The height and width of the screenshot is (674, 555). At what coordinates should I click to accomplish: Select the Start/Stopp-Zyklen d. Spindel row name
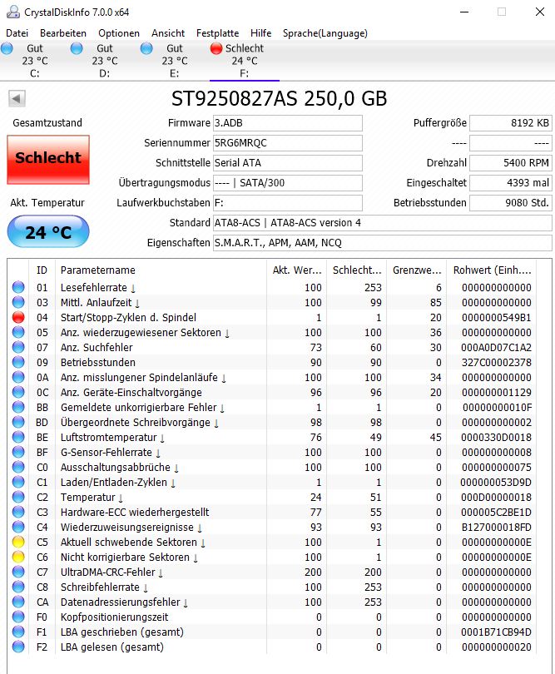[128, 317]
